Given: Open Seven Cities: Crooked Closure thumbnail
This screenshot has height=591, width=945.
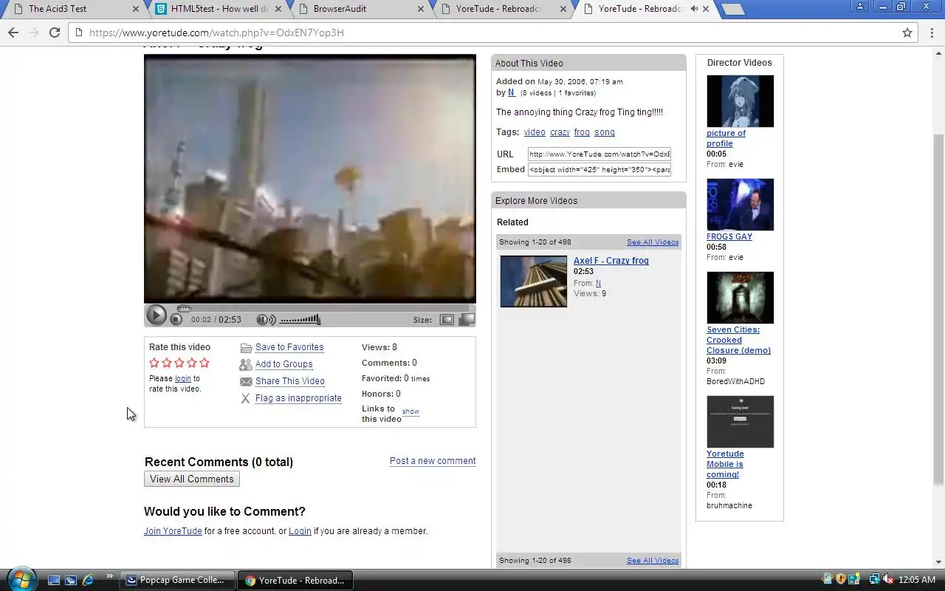Looking at the screenshot, I should coord(740,298).
